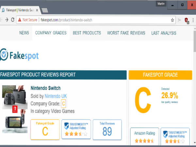Click the address bar URL fakespot.com/product/nintendo-switch

(x=66, y=20)
